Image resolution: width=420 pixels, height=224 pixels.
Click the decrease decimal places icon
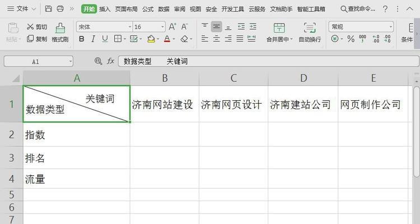(388, 39)
